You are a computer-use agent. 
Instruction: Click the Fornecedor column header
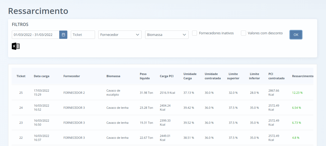pyautogui.click(x=72, y=76)
